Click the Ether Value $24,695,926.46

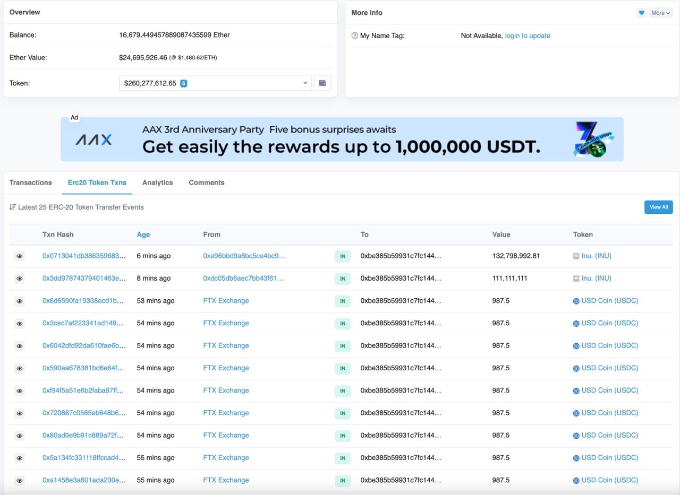coord(143,57)
